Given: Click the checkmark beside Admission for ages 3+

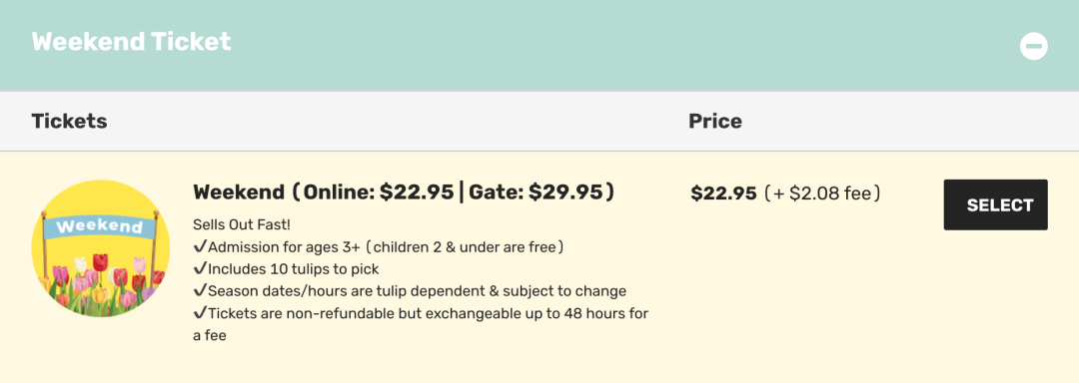Looking at the screenshot, I should click(x=200, y=246).
